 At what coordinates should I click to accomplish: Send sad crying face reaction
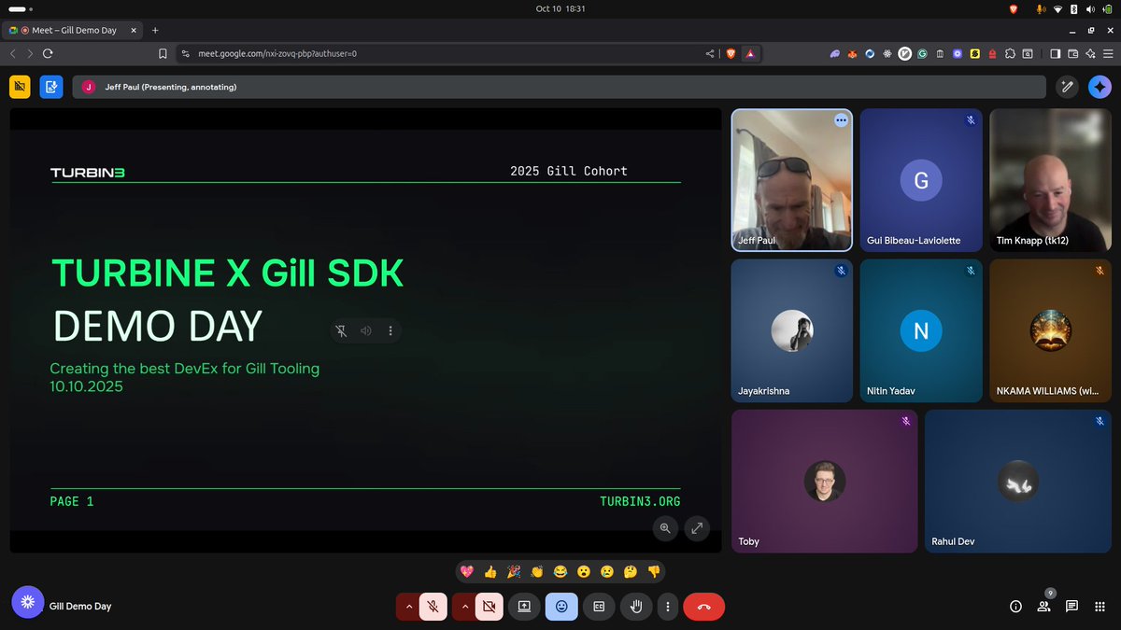[x=607, y=571]
